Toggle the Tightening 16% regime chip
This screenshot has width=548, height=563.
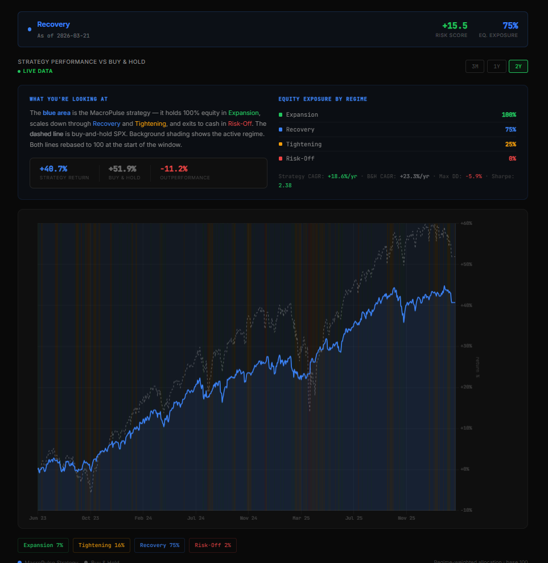(x=101, y=545)
